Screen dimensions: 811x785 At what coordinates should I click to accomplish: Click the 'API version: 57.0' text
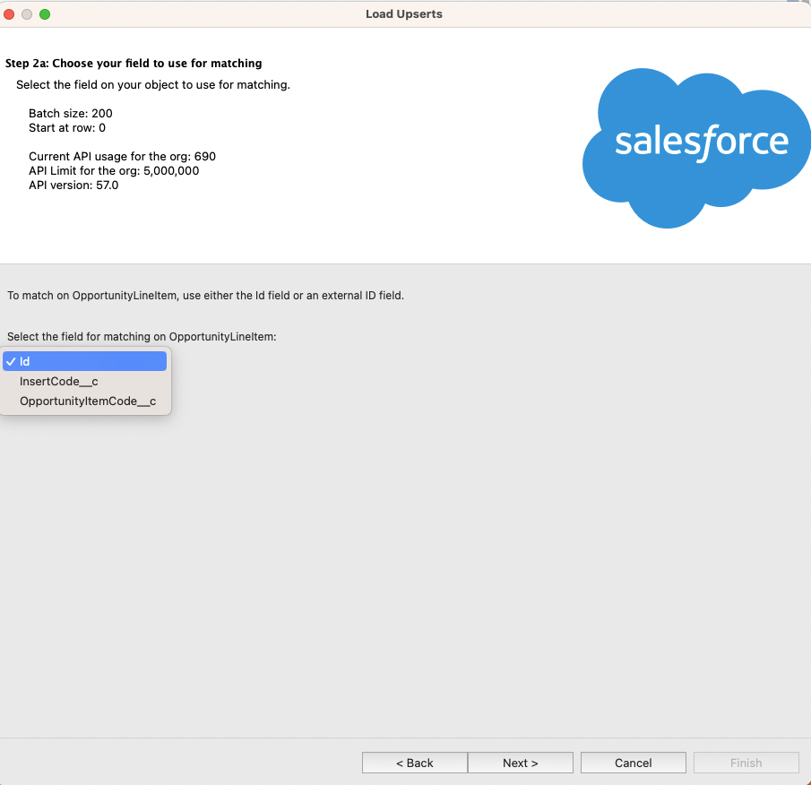(73, 185)
